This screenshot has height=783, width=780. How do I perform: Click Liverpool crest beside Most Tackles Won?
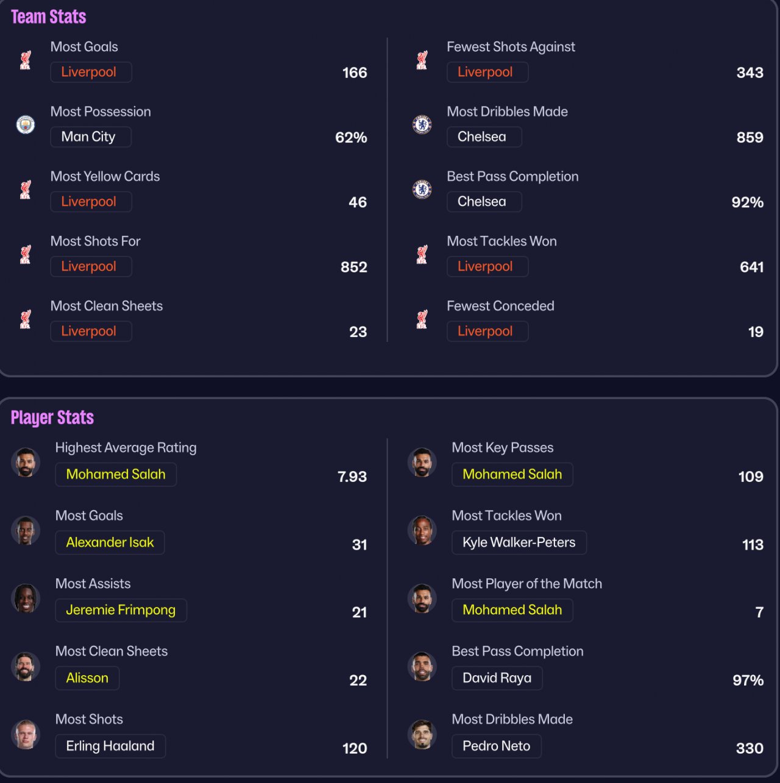pos(422,254)
